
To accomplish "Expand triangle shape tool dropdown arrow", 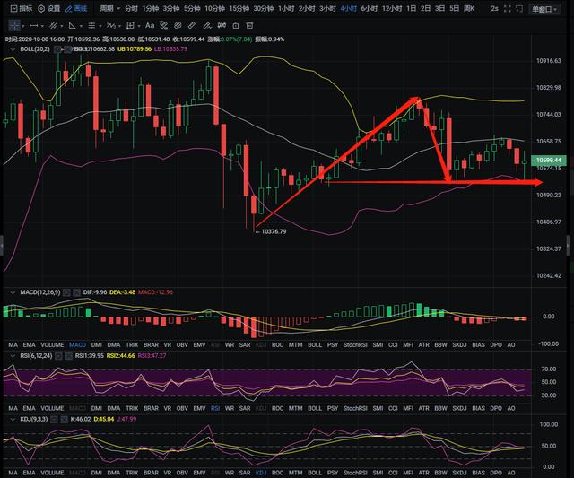I will pos(81,26).
